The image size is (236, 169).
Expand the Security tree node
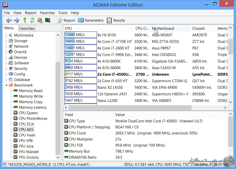click(x=7, y=69)
